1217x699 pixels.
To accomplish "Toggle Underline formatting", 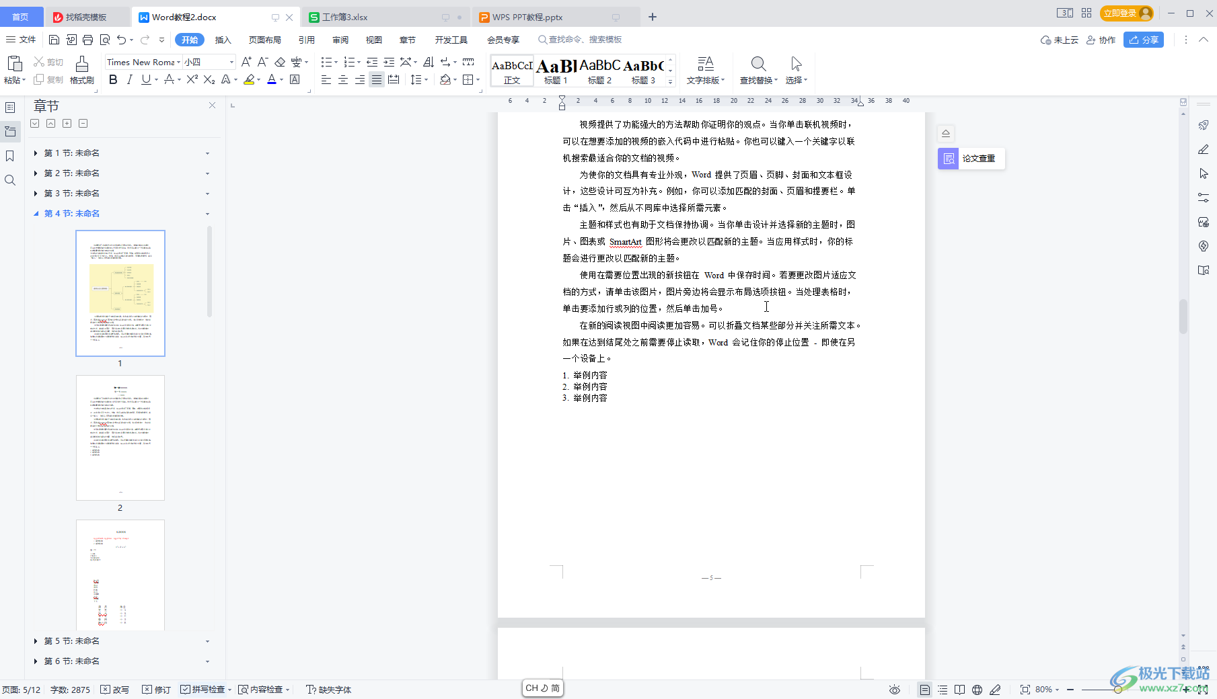I will click(146, 80).
